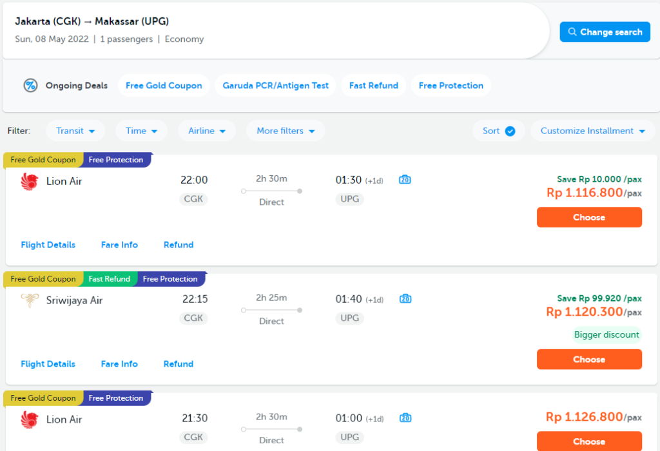Click Sun, 08 May 2022 date text
The width and height of the screenshot is (660, 451).
pyautogui.click(x=52, y=39)
